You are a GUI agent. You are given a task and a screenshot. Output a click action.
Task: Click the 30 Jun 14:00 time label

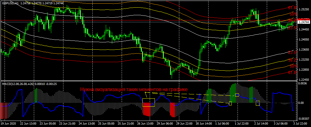(x=204, y=123)
